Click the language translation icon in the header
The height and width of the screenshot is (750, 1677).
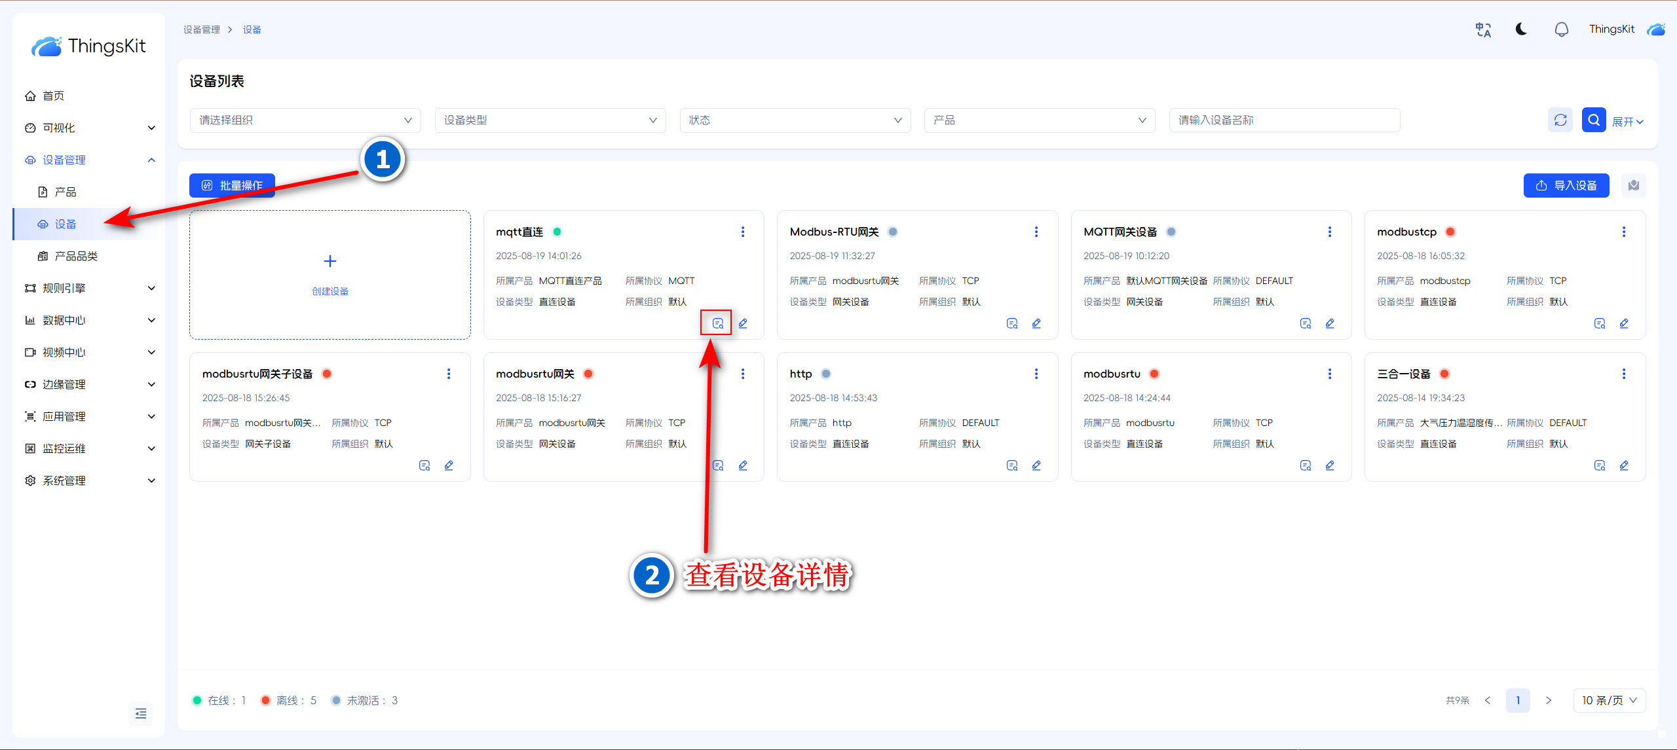point(1482,29)
